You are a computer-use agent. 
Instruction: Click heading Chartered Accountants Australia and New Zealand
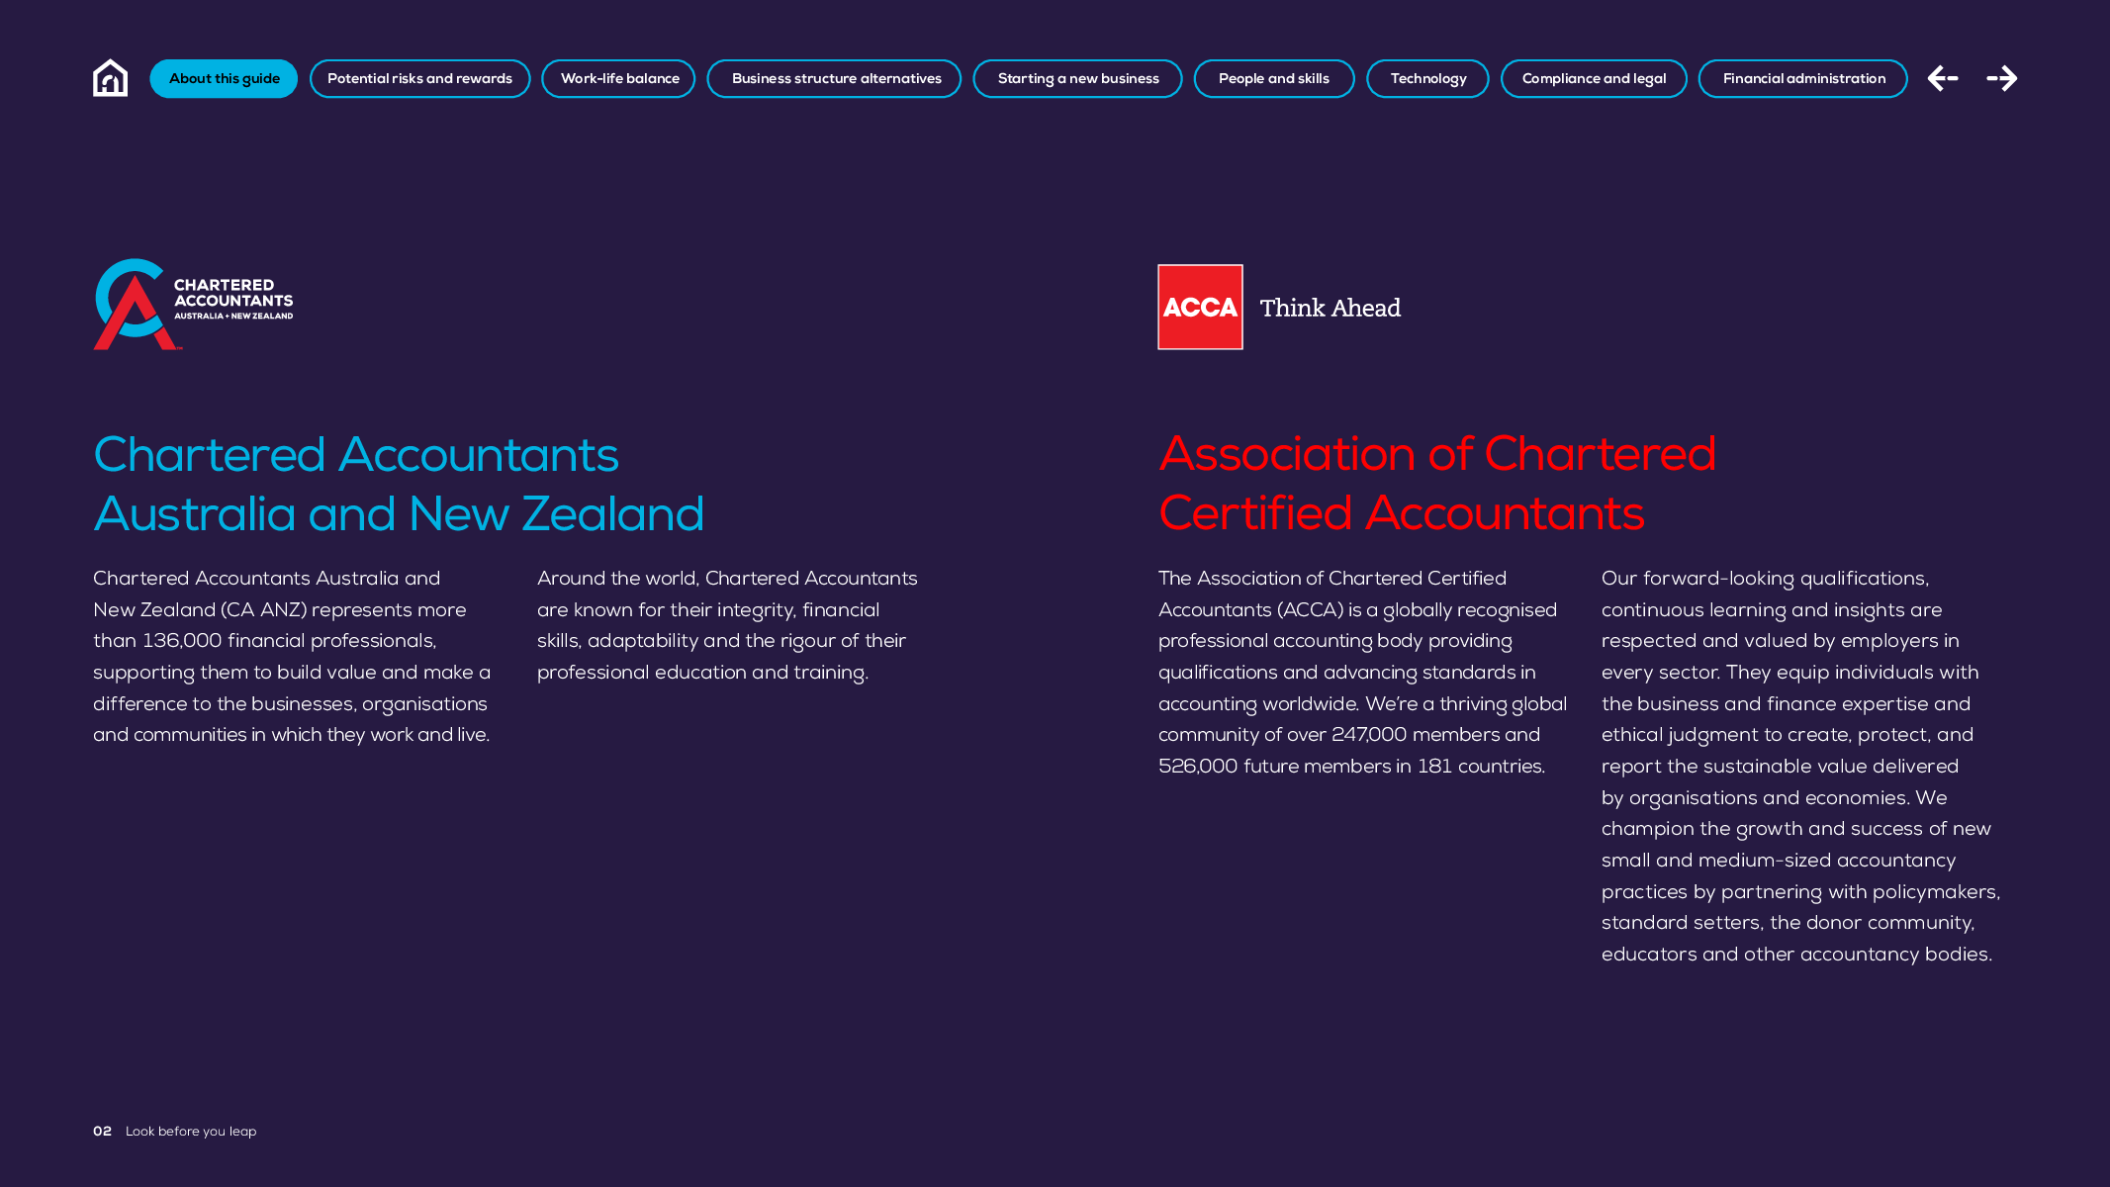(x=399, y=484)
